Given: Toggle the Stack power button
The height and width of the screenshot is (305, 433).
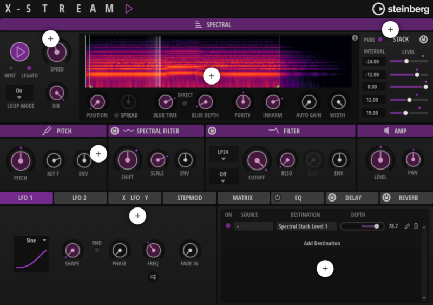Looking at the screenshot, I should (x=423, y=39).
